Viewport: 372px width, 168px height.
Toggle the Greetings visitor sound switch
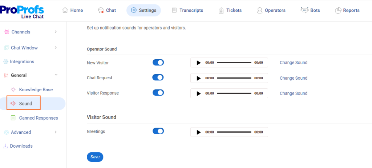158,131
